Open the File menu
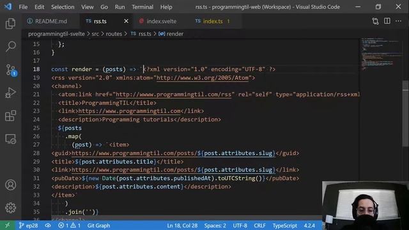Screen dimensions: 409x230 click(x=23, y=7)
